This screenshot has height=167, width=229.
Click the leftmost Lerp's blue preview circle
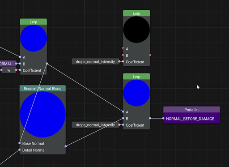[34, 38]
